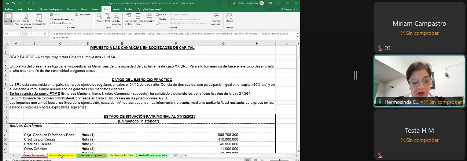This screenshot has height=161, width=467.
Task: Open the Diseño de página view
Action: 26,18
